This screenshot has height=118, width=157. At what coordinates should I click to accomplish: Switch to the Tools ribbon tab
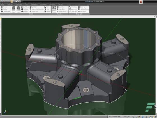[x=26, y=4]
